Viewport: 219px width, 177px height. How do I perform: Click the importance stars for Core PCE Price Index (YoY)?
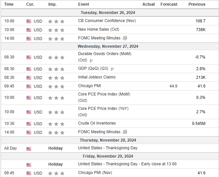[x=56, y=112]
